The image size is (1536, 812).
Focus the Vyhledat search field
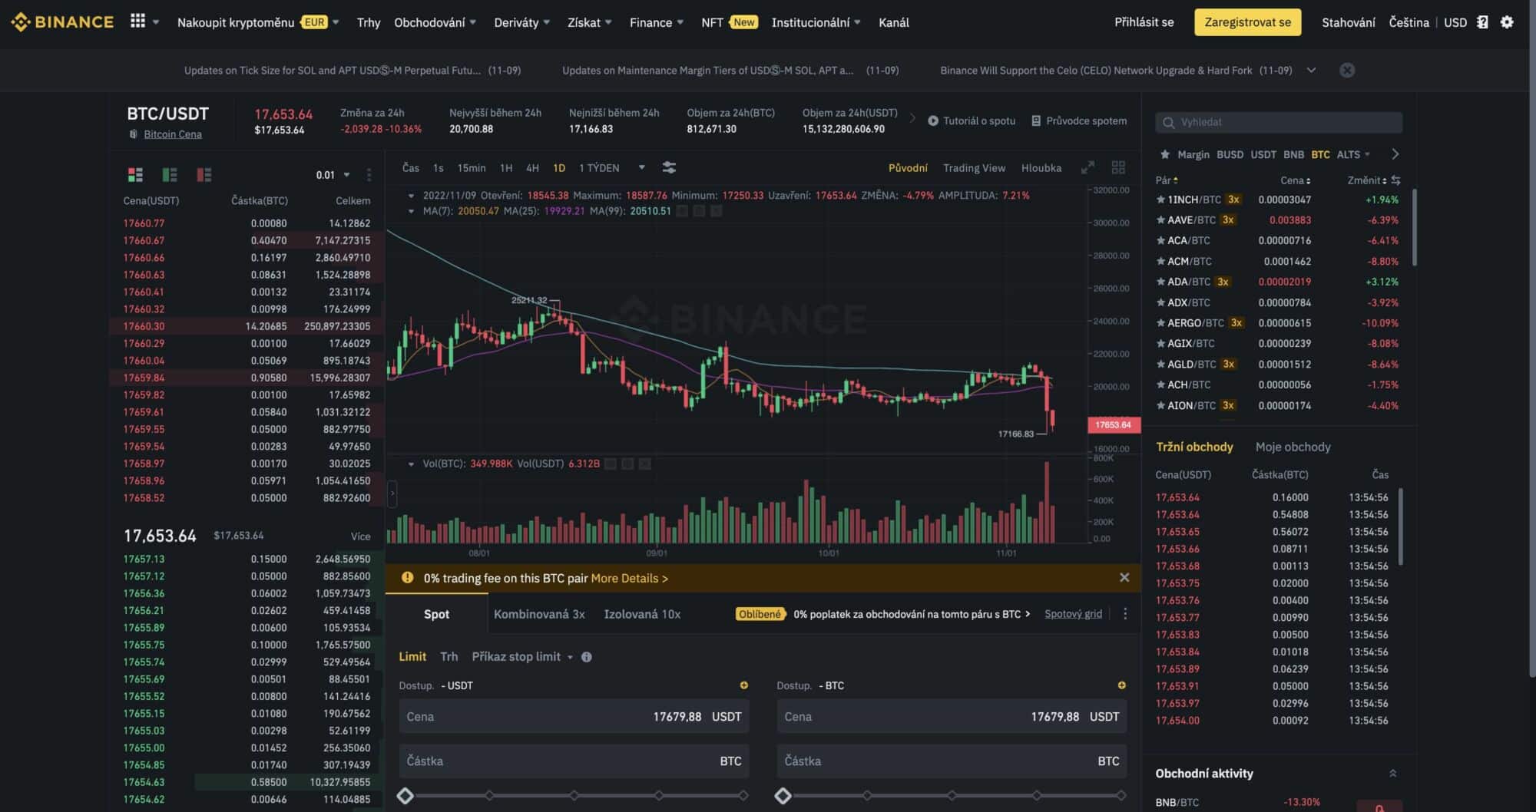coord(1279,122)
